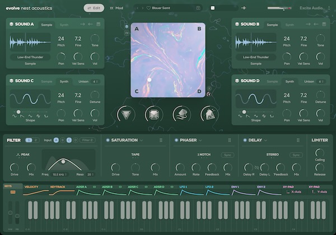Click the Y axis icon beside the XY pad
Viewport: 336px width, 235px height.
tap(209, 94)
